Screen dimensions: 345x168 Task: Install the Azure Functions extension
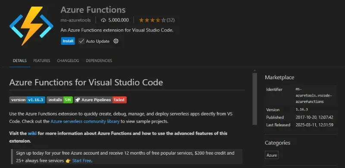click(x=68, y=41)
